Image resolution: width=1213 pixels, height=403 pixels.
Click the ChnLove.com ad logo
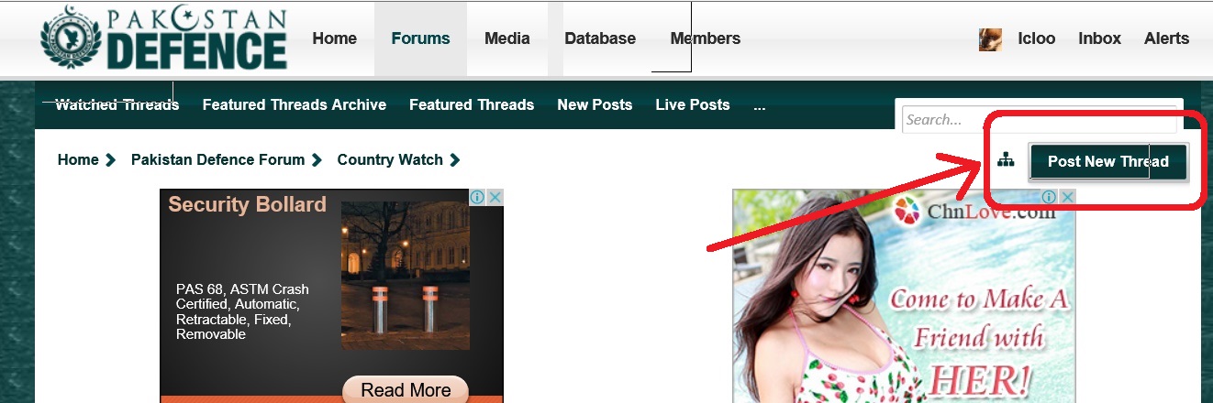[974, 212]
